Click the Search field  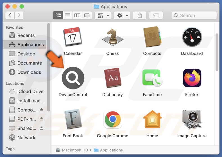(194, 15)
